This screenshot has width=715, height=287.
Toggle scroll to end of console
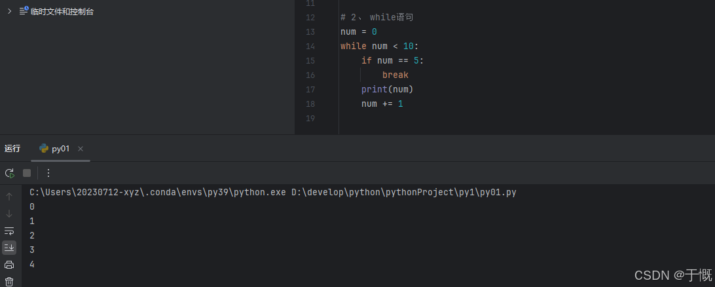(9, 248)
